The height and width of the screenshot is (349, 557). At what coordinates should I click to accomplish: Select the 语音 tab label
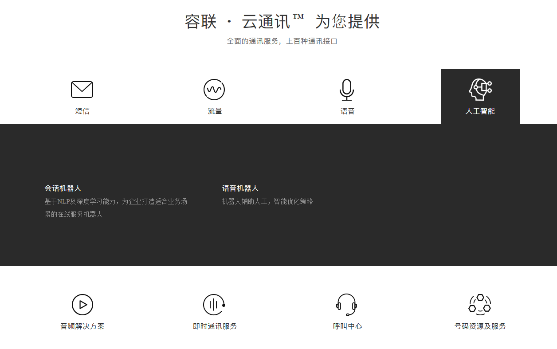(347, 111)
